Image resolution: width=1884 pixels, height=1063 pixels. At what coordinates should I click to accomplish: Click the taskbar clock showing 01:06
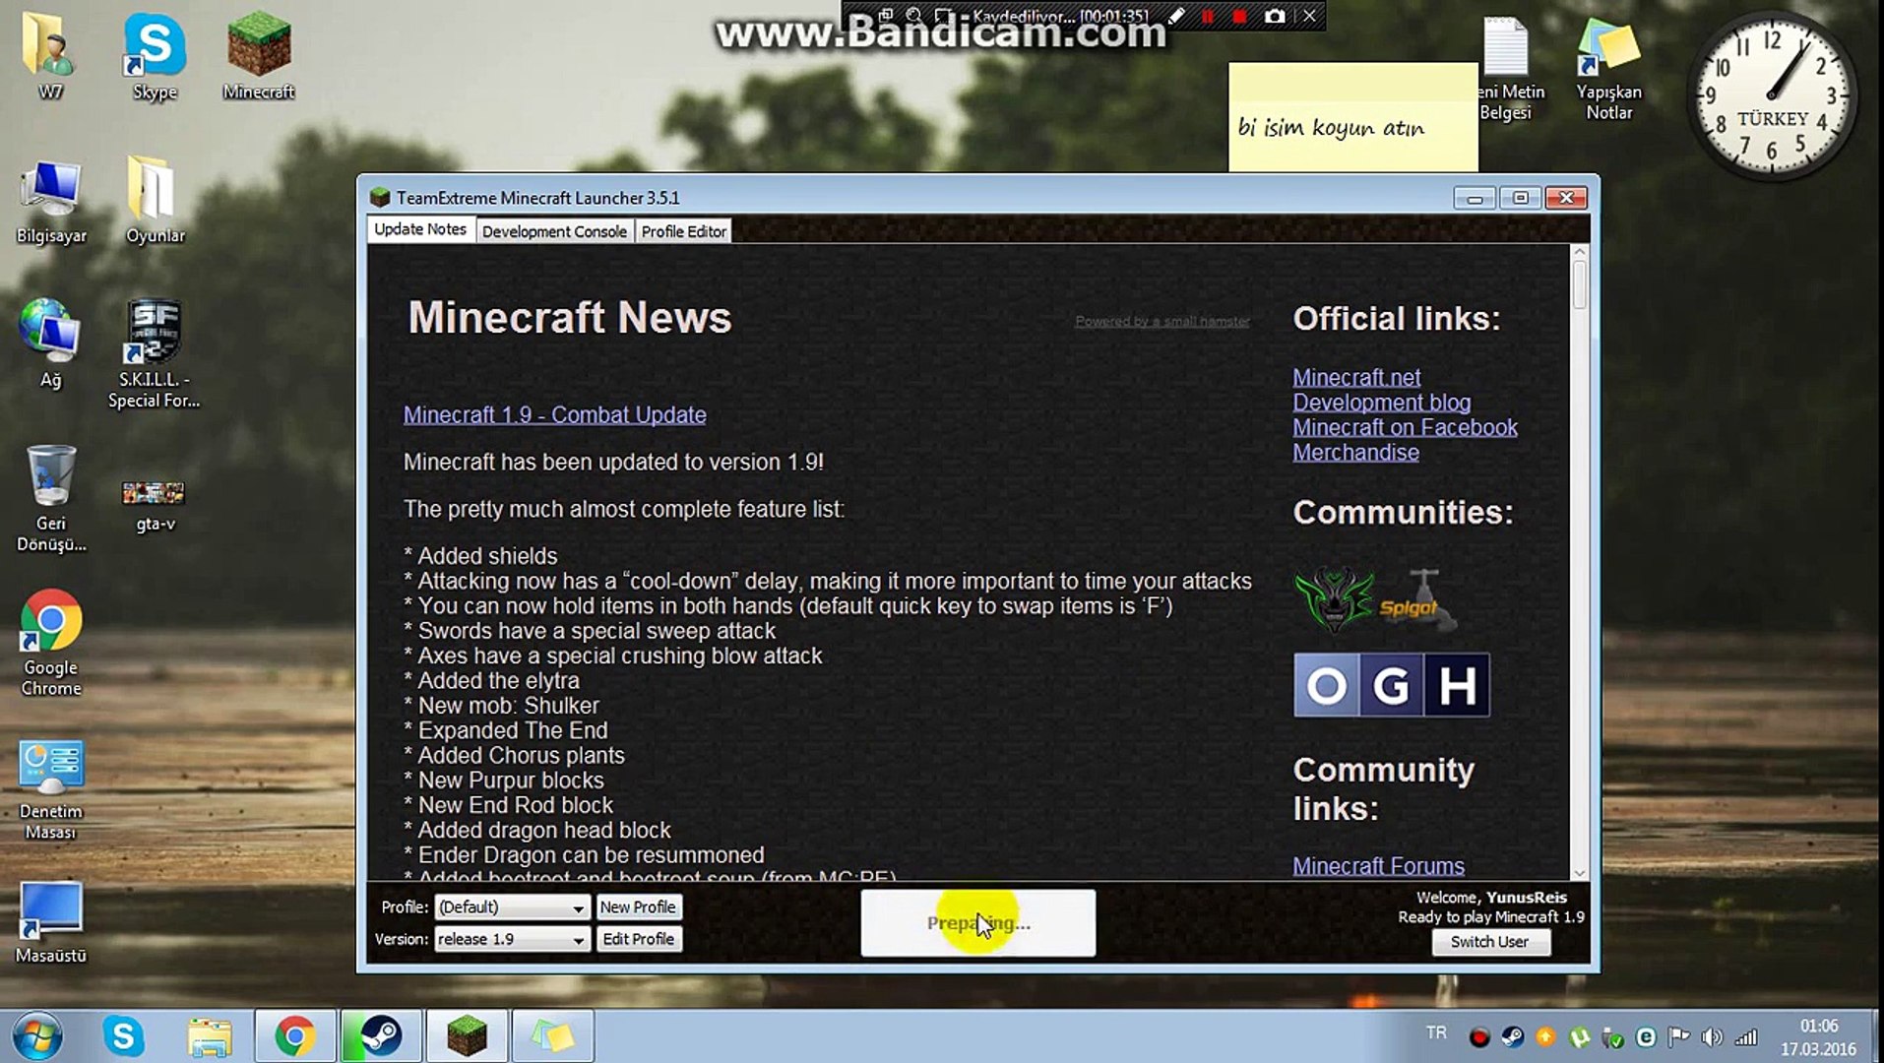pyautogui.click(x=1818, y=1037)
